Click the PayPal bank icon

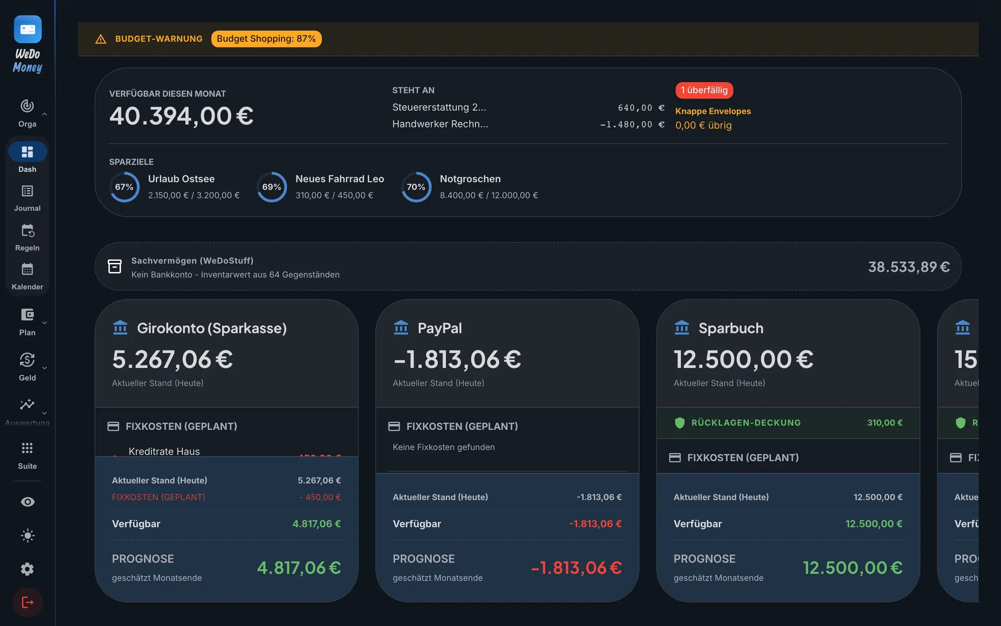pyautogui.click(x=401, y=328)
